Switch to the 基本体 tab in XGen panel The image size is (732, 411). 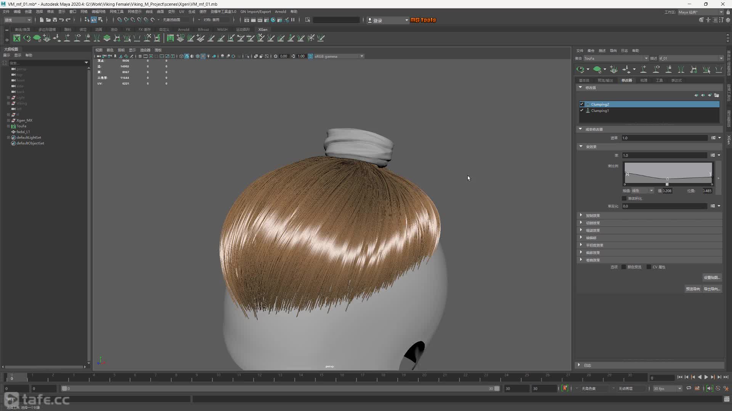point(584,80)
